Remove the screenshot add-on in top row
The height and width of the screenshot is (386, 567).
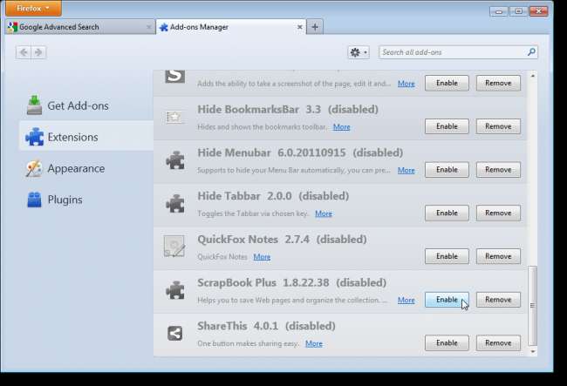[x=498, y=83]
